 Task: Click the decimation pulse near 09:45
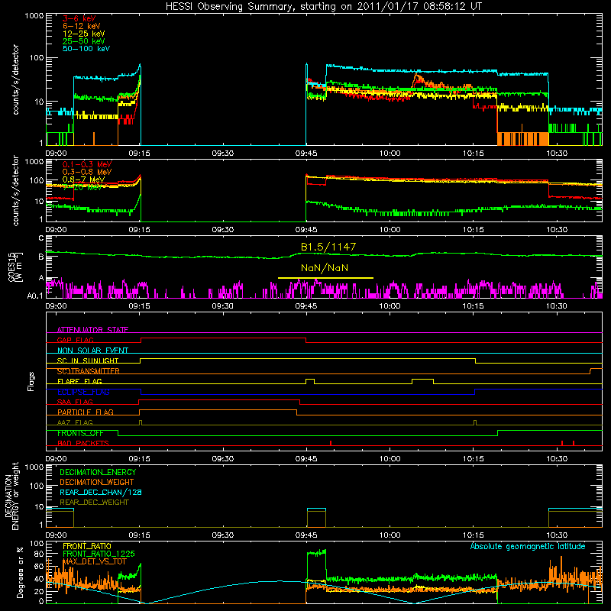(x=316, y=518)
